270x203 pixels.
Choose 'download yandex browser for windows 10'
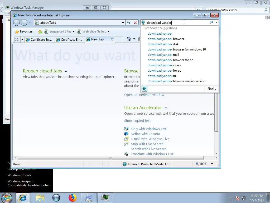coord(177,49)
